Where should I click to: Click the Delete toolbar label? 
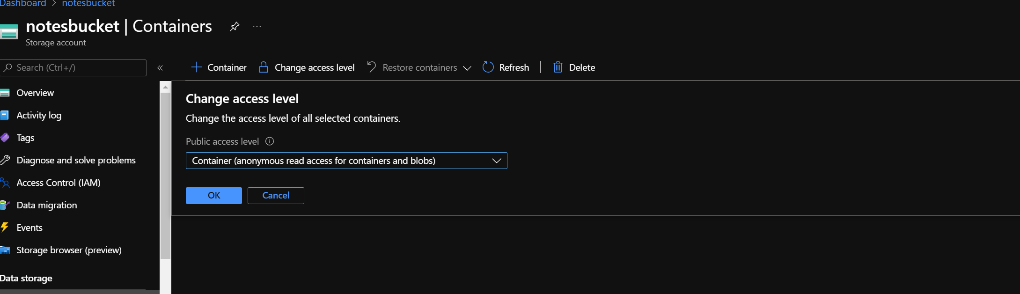(x=582, y=67)
